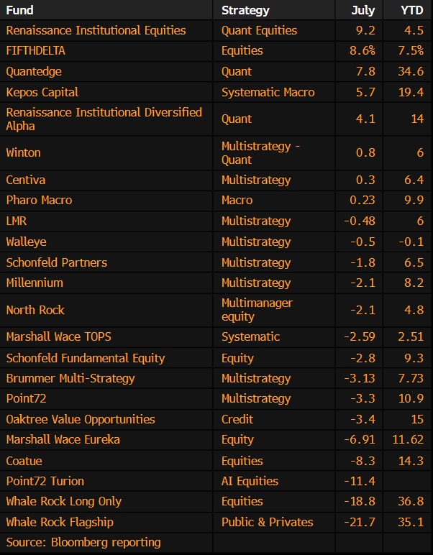Click July value -18.8
Image resolution: width=433 pixels, height=555 pixels.
coord(360,502)
